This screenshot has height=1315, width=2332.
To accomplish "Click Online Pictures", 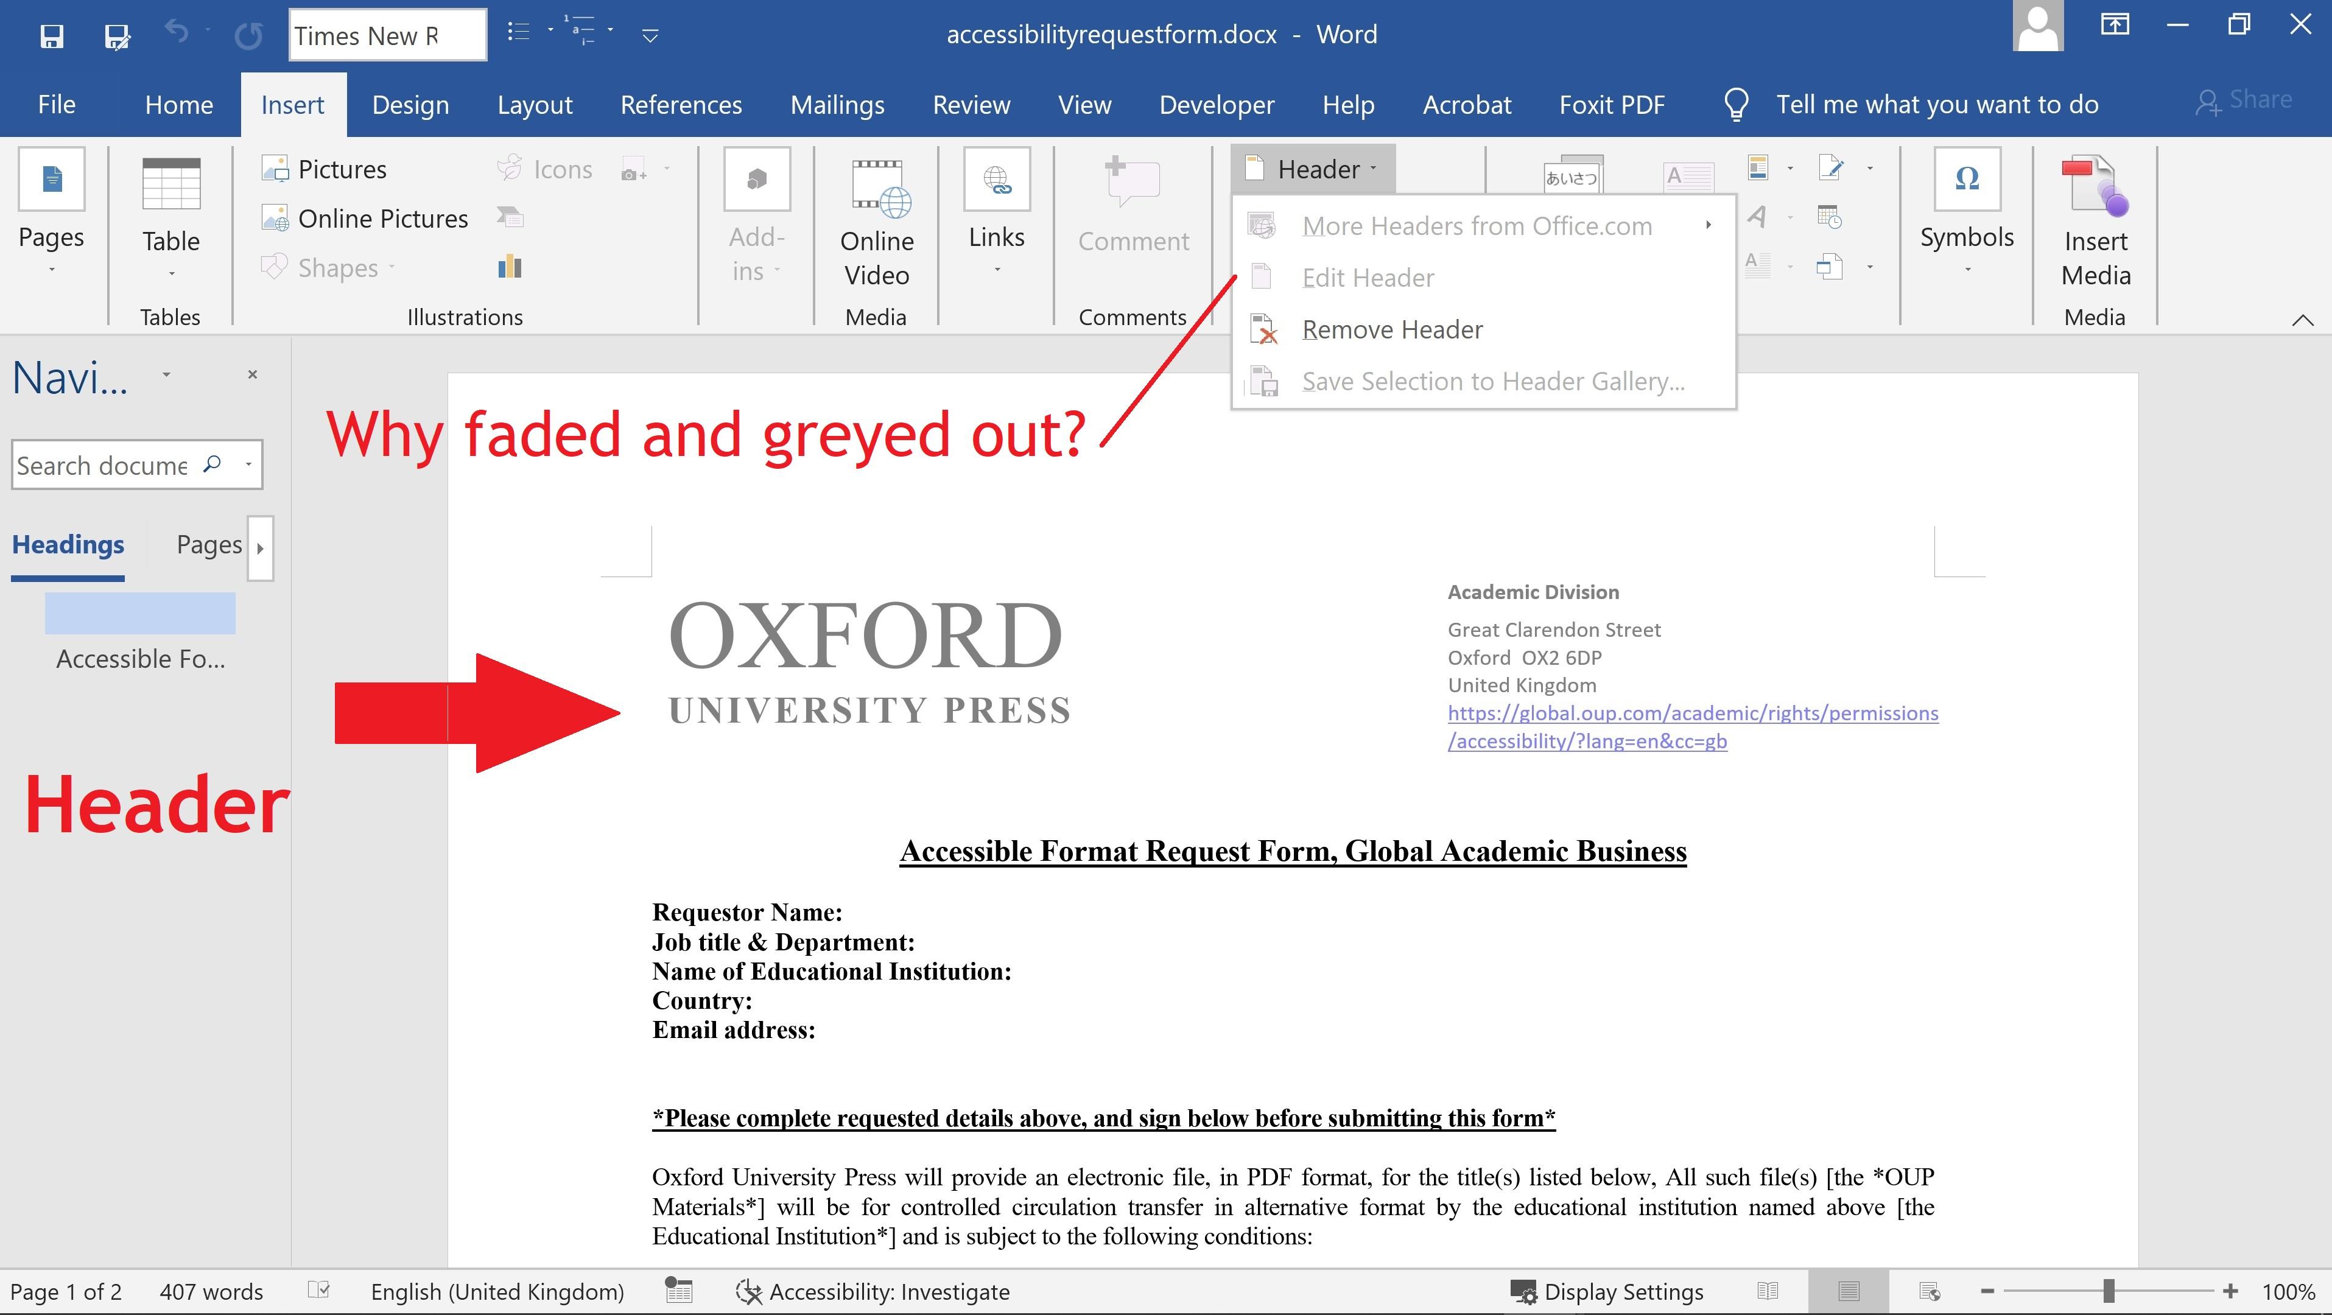I will coord(365,218).
